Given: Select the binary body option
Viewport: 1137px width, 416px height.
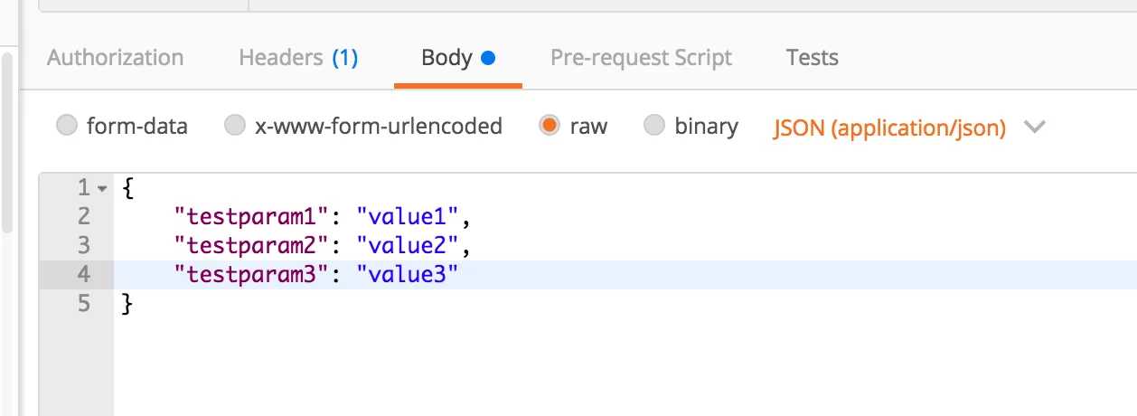Looking at the screenshot, I should coord(654,126).
